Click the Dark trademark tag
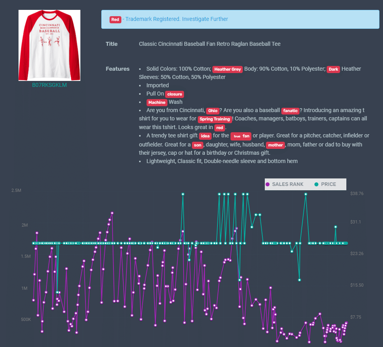This screenshot has height=347, width=383. [x=333, y=69]
